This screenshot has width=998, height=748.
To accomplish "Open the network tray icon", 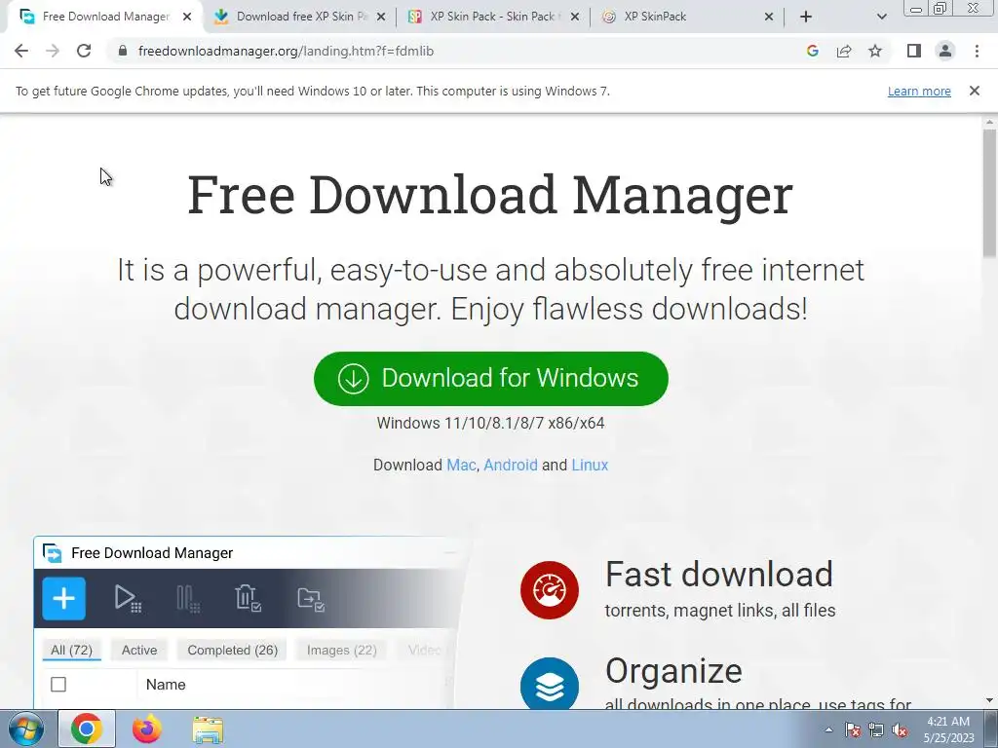I will 876,729.
